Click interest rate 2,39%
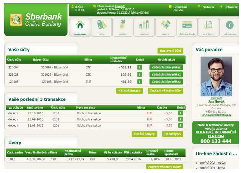The width and height of the screenshot is (241, 173). pos(155,159)
